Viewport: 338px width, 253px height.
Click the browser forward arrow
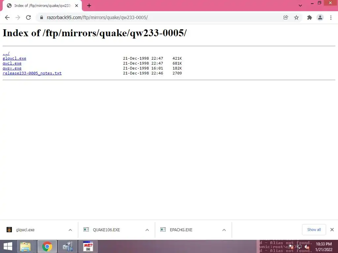18,17
